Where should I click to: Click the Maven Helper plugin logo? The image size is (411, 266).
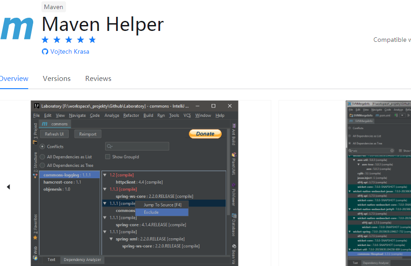17,28
